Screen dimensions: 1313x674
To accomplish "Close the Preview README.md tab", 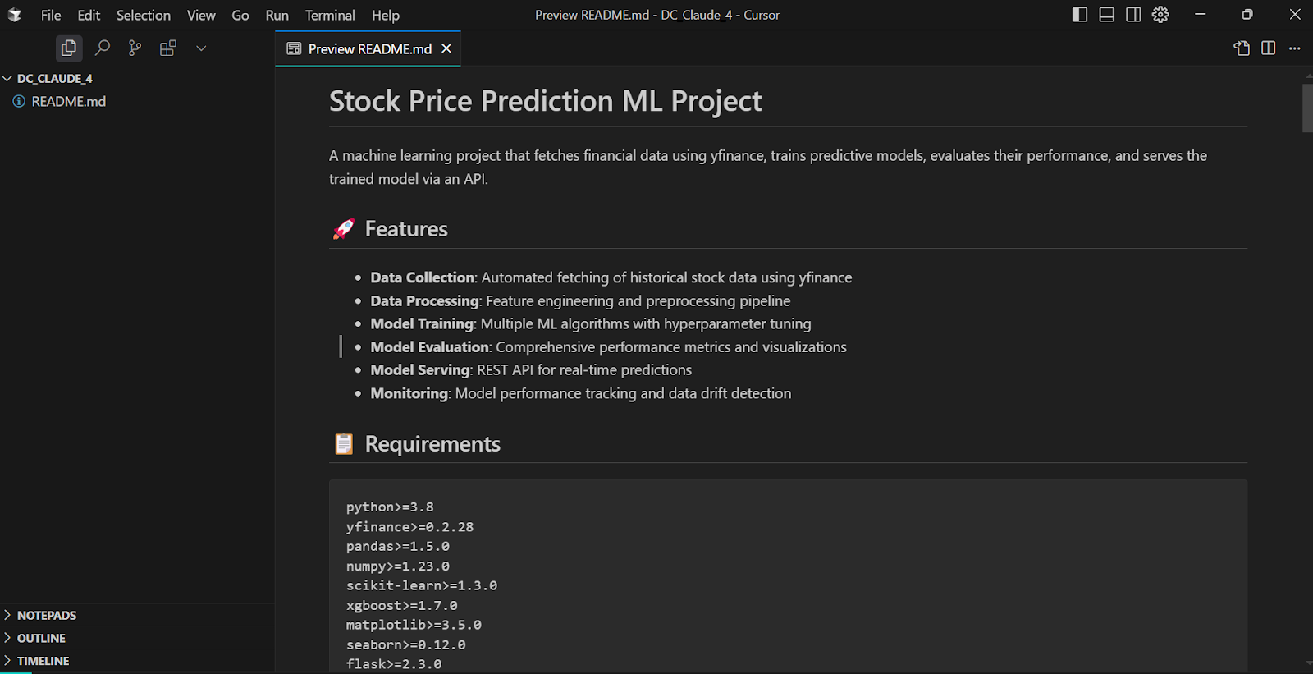I will pyautogui.click(x=446, y=48).
